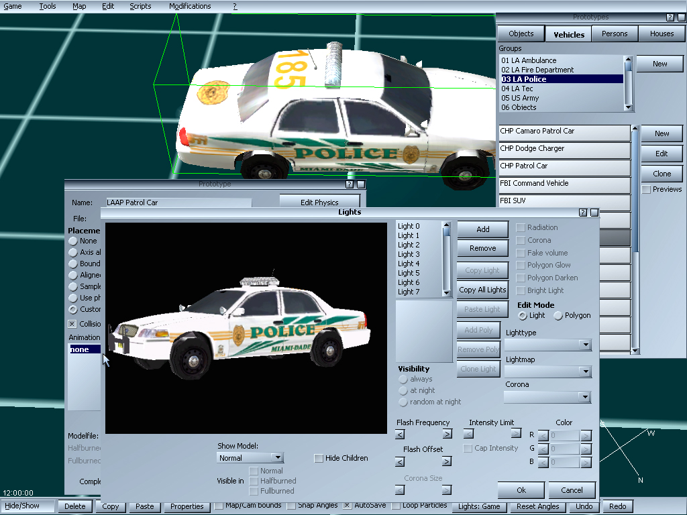
Task: Increase the B color value
Action: tap(586, 463)
